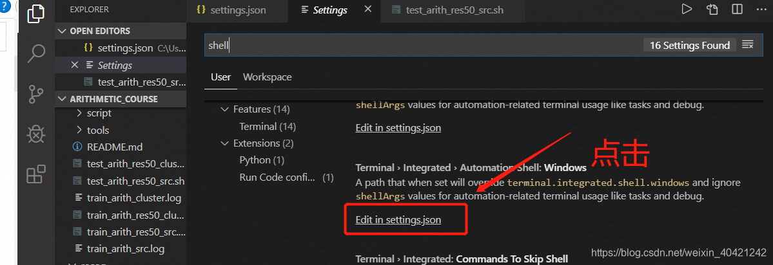Collapse the Features settings group
Image resolution: width=773 pixels, height=265 pixels.
225,109
